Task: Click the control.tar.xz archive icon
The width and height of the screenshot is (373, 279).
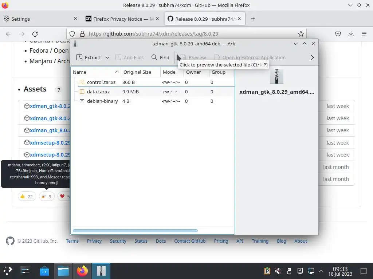Action: point(82,82)
